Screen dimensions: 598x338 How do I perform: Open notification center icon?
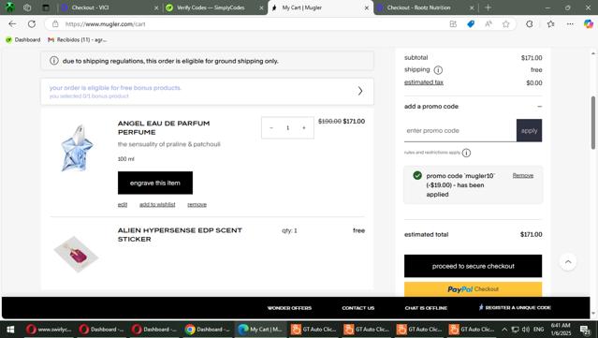585,330
